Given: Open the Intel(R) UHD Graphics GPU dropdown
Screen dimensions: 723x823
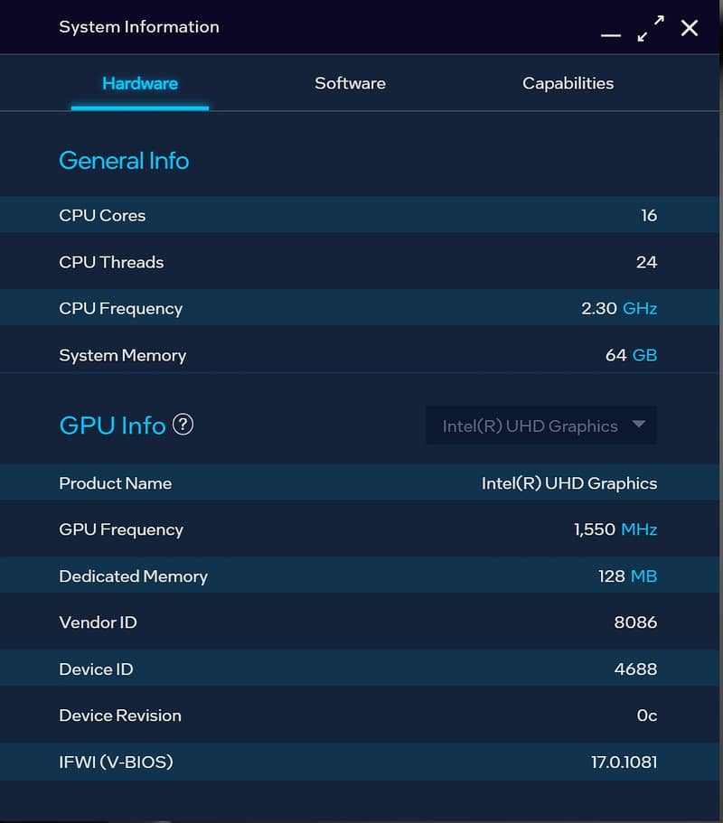Looking at the screenshot, I should [x=531, y=426].
